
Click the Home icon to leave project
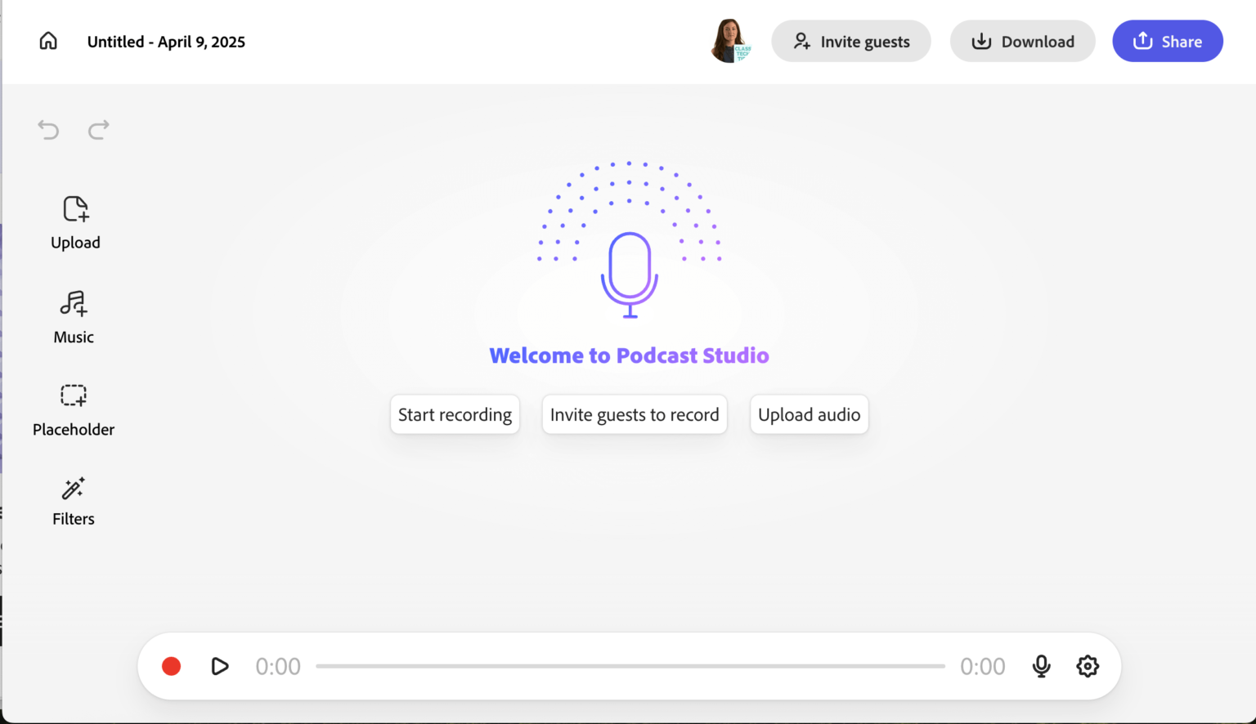[x=47, y=40]
